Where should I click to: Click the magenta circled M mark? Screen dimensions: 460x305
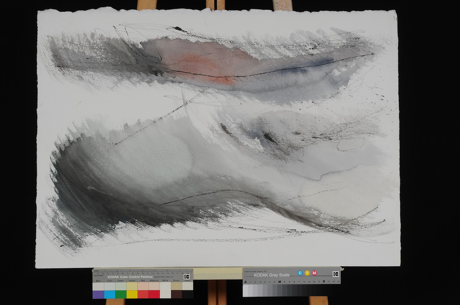(314, 273)
